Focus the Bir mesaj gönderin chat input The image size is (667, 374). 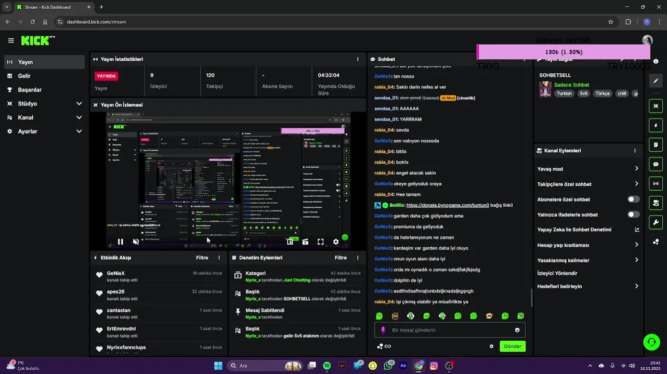coord(450,330)
